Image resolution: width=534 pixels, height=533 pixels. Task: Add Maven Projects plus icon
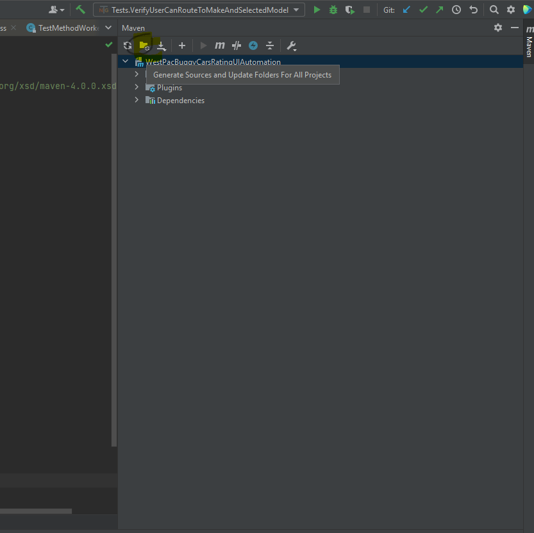coord(182,45)
